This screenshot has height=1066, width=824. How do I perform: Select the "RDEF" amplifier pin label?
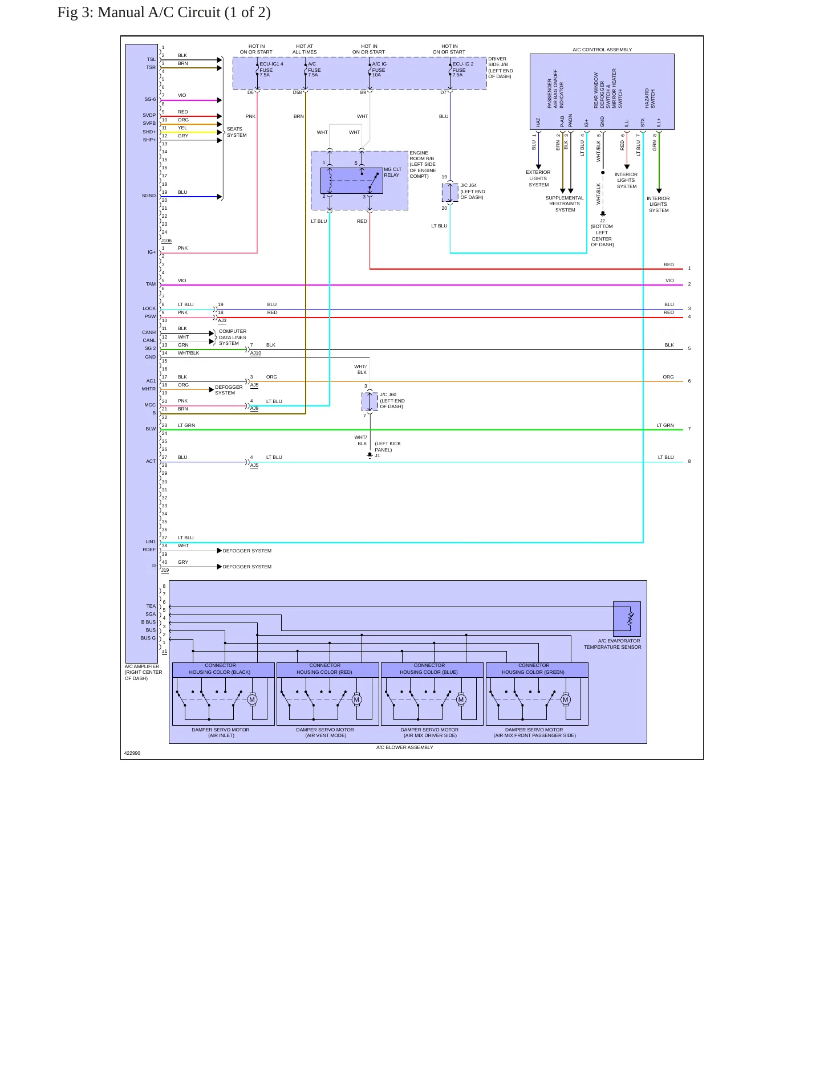point(149,550)
